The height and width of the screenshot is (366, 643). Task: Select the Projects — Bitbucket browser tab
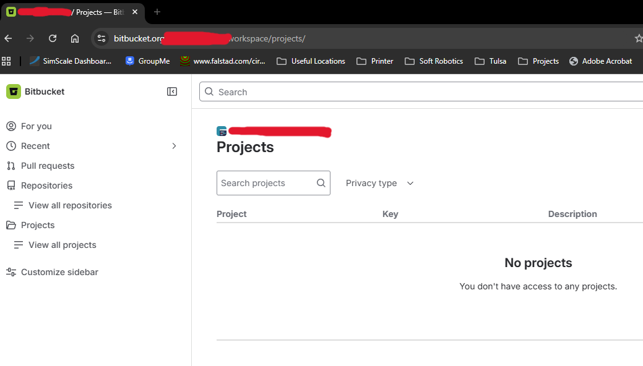[x=73, y=12]
